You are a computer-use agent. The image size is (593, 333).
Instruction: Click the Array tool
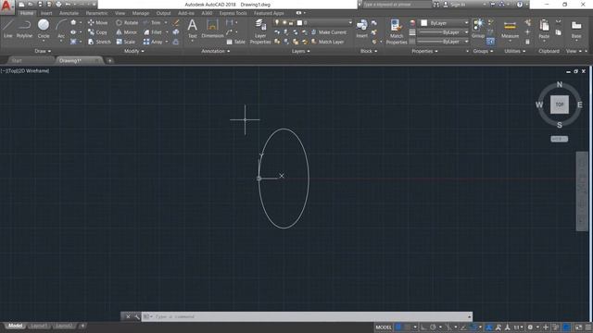point(153,42)
